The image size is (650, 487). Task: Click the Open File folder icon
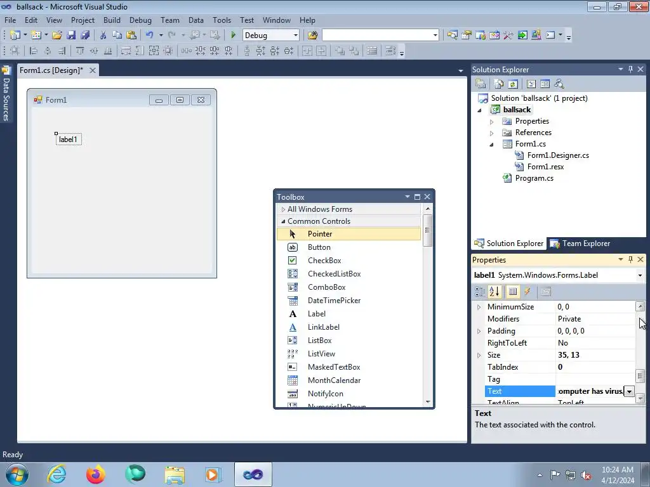point(56,36)
